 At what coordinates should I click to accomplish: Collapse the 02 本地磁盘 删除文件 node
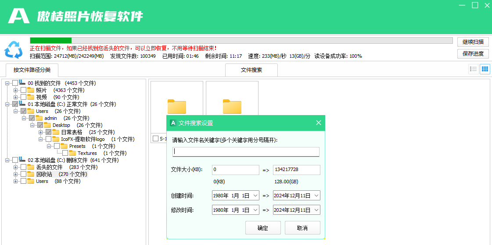coord(7,160)
